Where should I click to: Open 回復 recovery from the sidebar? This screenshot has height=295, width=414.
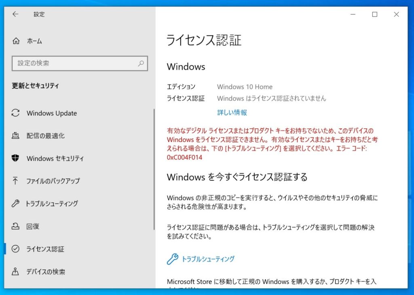32,226
